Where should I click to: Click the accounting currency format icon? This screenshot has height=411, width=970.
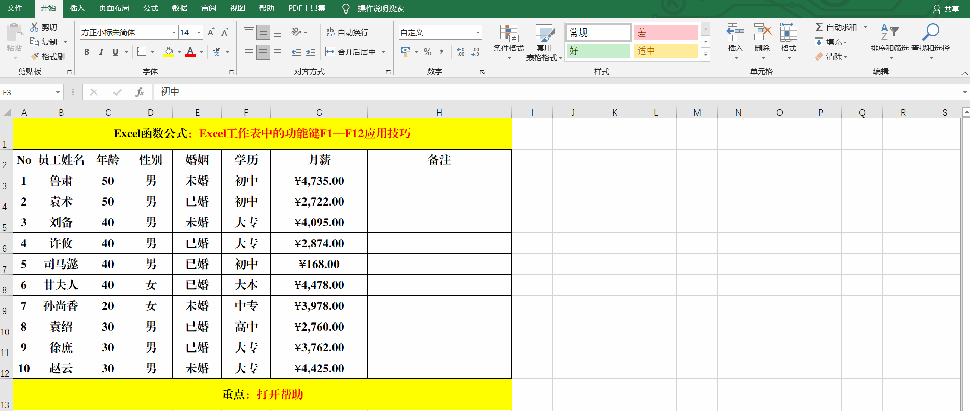[405, 52]
